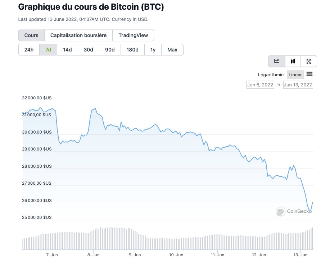Screen dimensions: 321x261
Task: Pick the 90d time range
Action: click(110, 50)
